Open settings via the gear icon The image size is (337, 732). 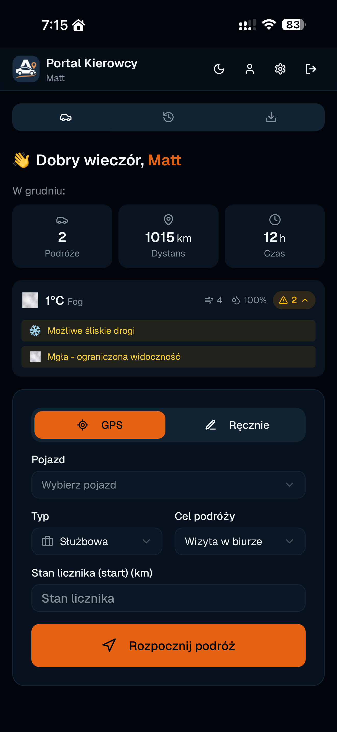click(x=280, y=69)
